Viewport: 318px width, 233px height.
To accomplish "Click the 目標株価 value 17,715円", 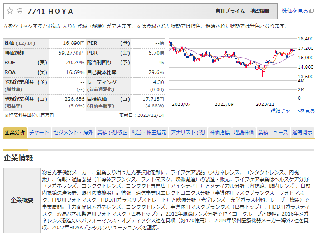I will 153,99.
